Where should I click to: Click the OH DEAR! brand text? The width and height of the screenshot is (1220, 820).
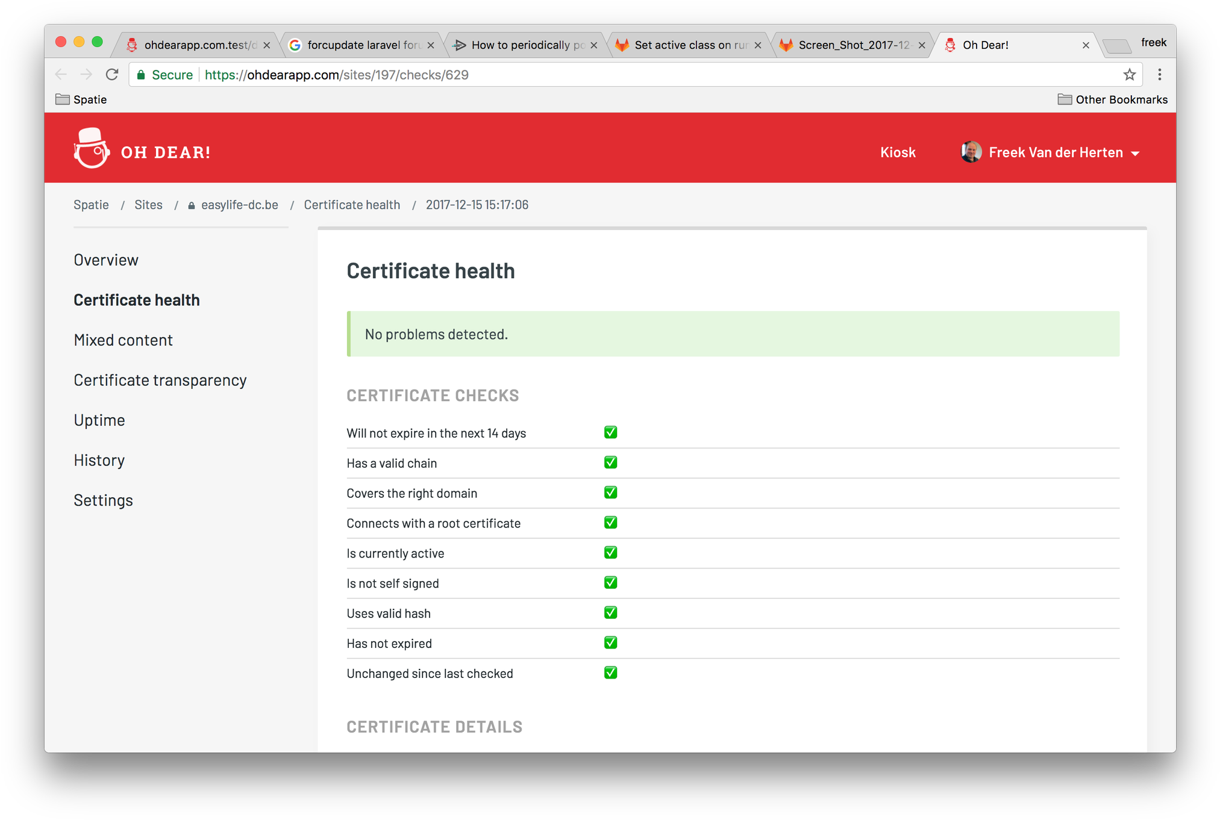(x=166, y=152)
